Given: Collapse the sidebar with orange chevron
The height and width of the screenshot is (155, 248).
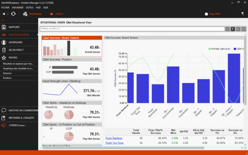Looking at the screenshot, I should (2, 20).
